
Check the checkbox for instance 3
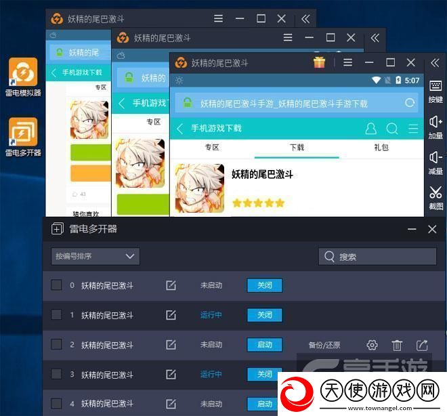tap(56, 374)
